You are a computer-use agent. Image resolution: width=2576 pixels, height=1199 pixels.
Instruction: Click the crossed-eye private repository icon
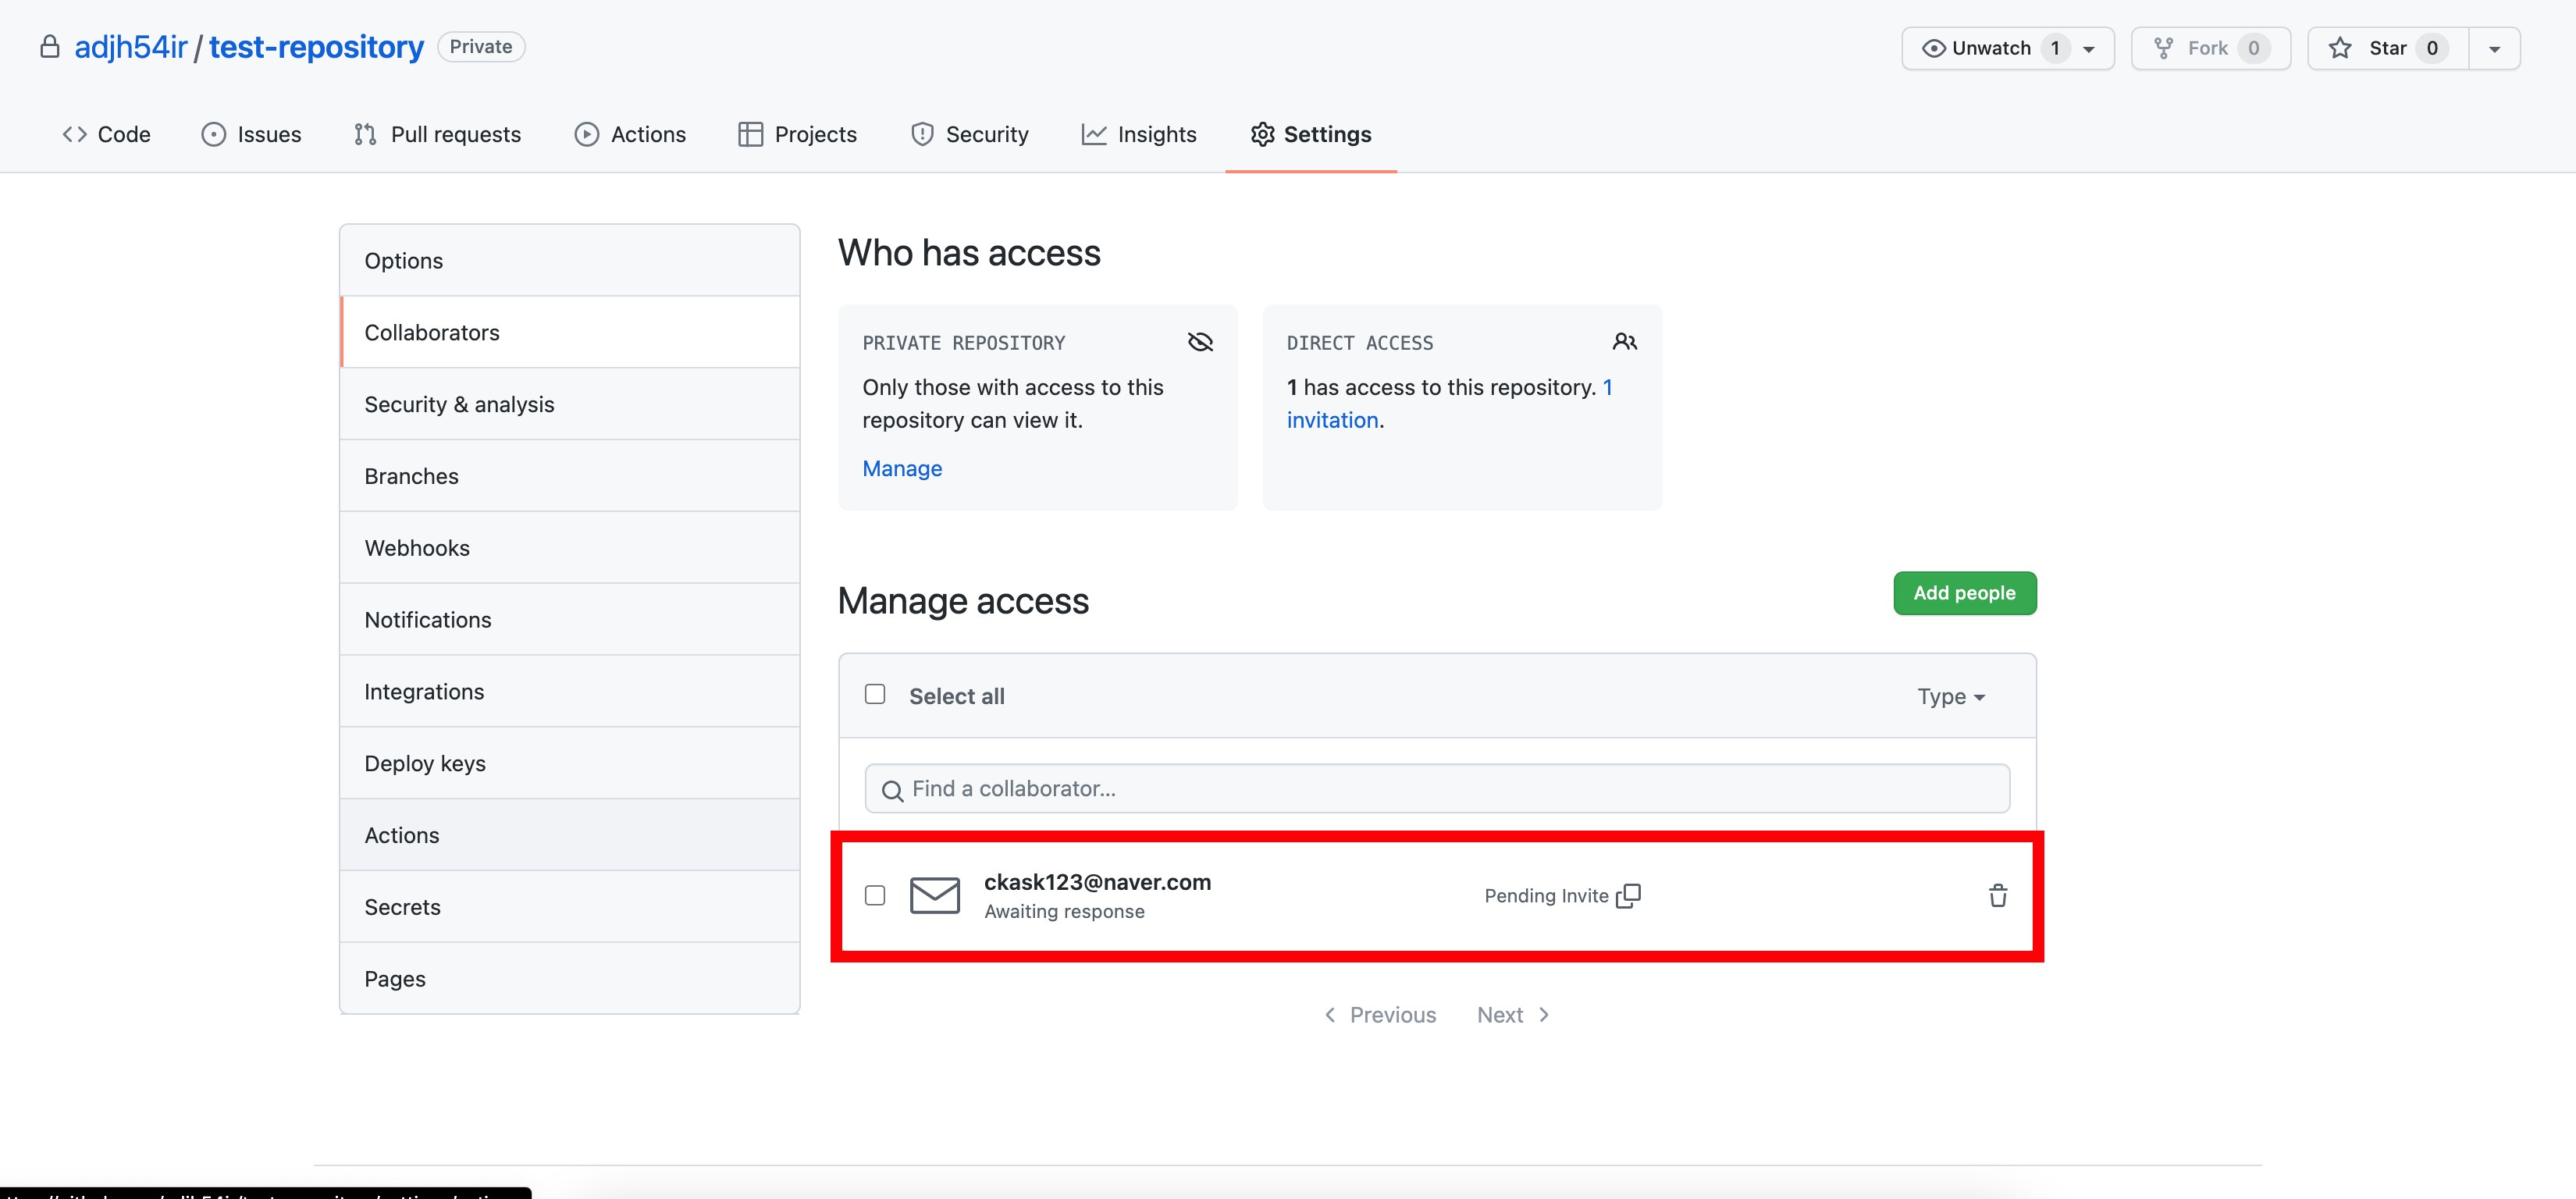click(1199, 342)
